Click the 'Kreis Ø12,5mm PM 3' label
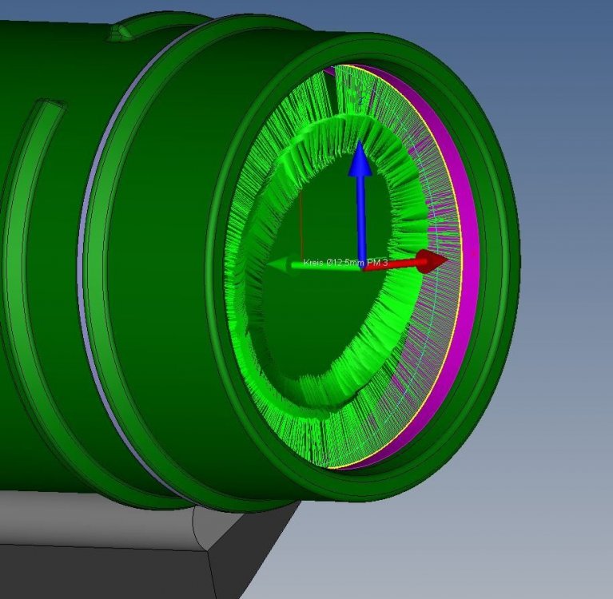Image resolution: width=613 pixels, height=599 pixels. click(345, 263)
